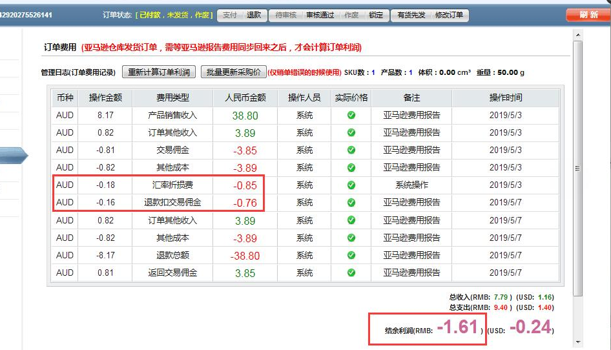
Task: Click the 总收入 RMB 7.79 value
Action: coord(501,297)
